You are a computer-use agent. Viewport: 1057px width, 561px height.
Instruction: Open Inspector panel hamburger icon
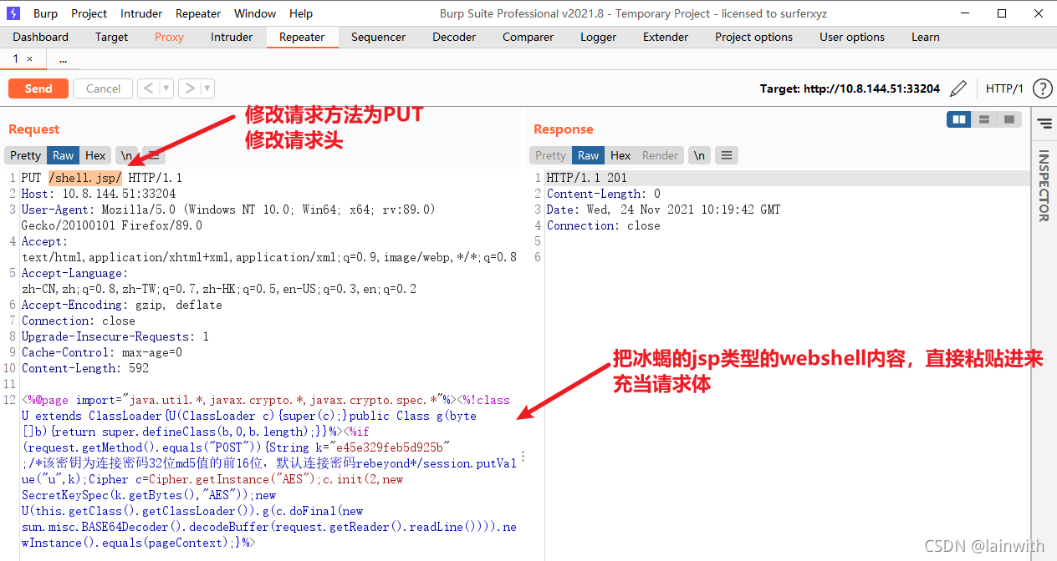pyautogui.click(x=1044, y=124)
